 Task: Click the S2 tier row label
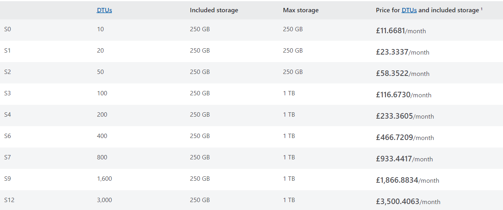(x=8, y=72)
